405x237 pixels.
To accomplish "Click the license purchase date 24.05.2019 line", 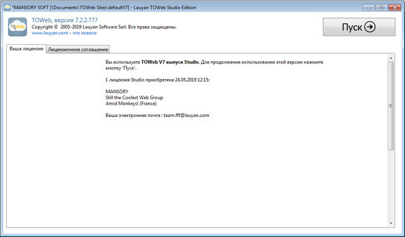I will 158,80.
